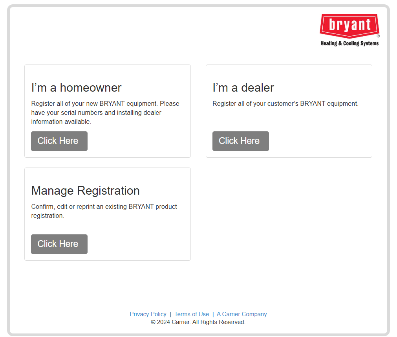
Task: Click the 2024 Carrier copyright notice
Action: (x=198, y=322)
